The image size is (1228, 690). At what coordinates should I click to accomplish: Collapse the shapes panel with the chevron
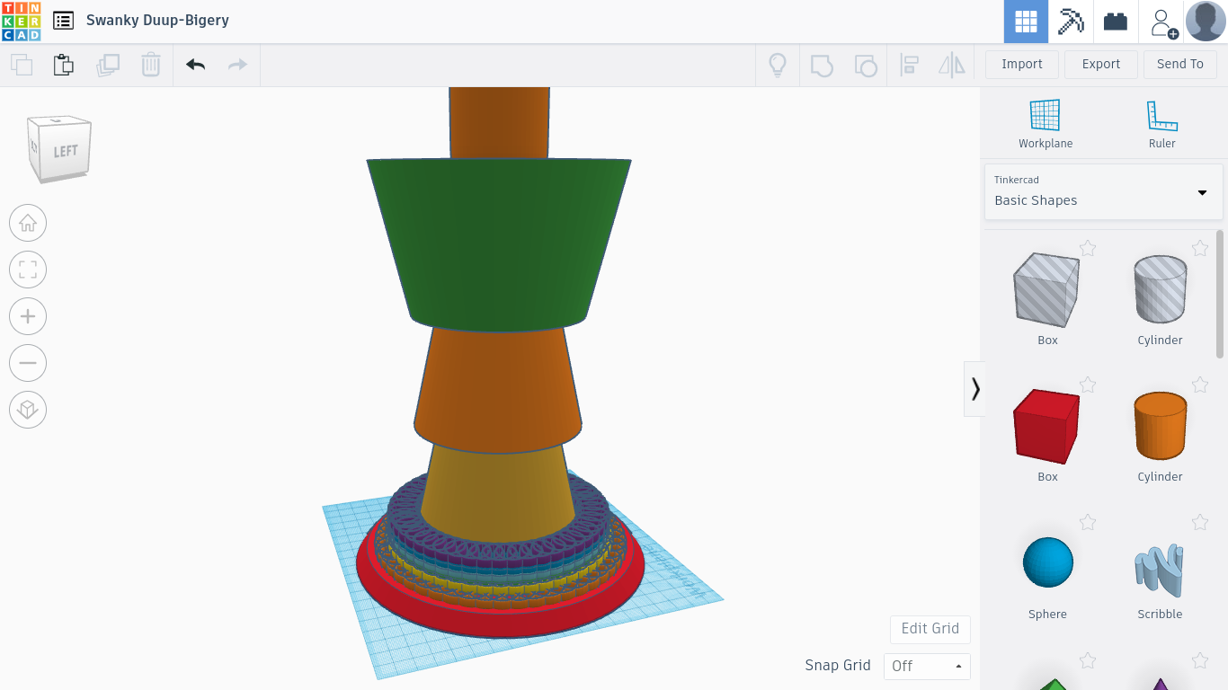tap(974, 389)
